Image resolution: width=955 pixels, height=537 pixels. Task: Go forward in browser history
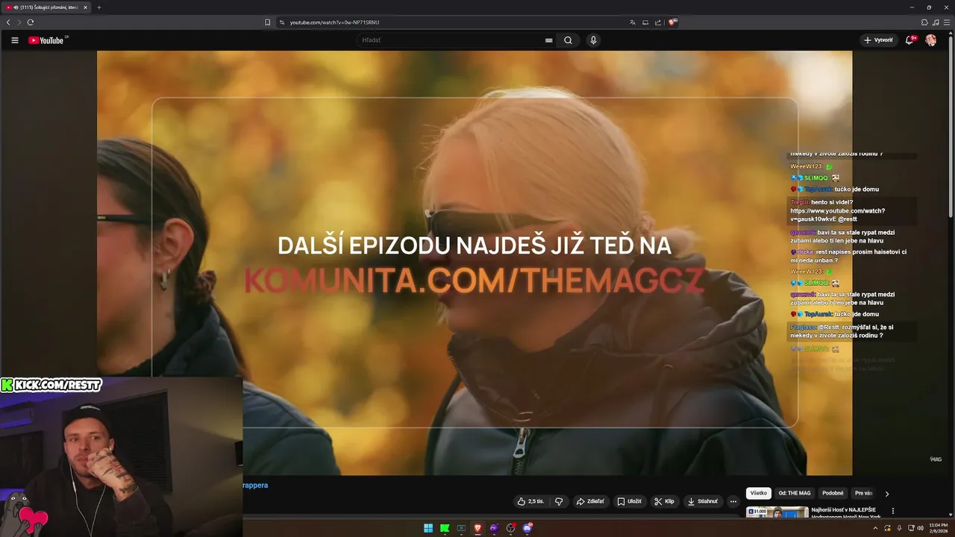[19, 22]
